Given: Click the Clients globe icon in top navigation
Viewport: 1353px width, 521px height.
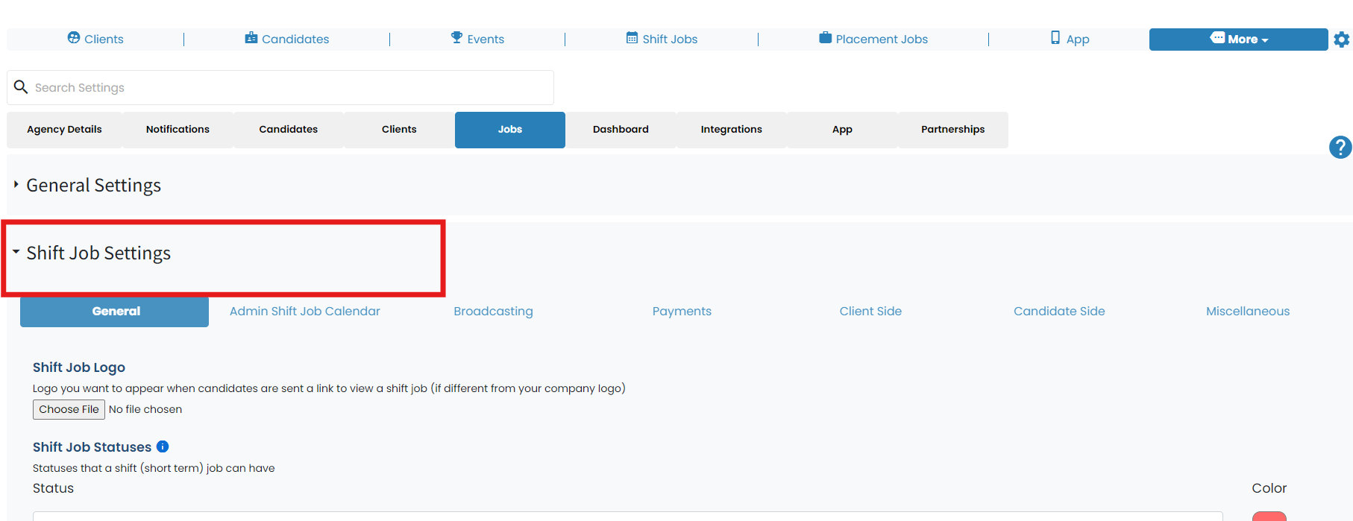Looking at the screenshot, I should [x=74, y=37].
